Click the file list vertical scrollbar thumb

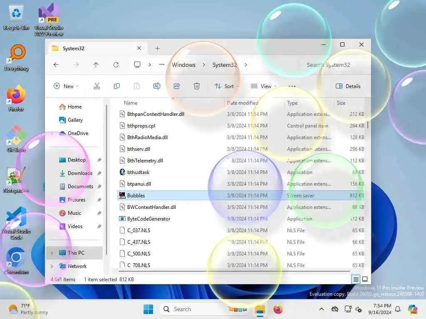[x=368, y=125]
